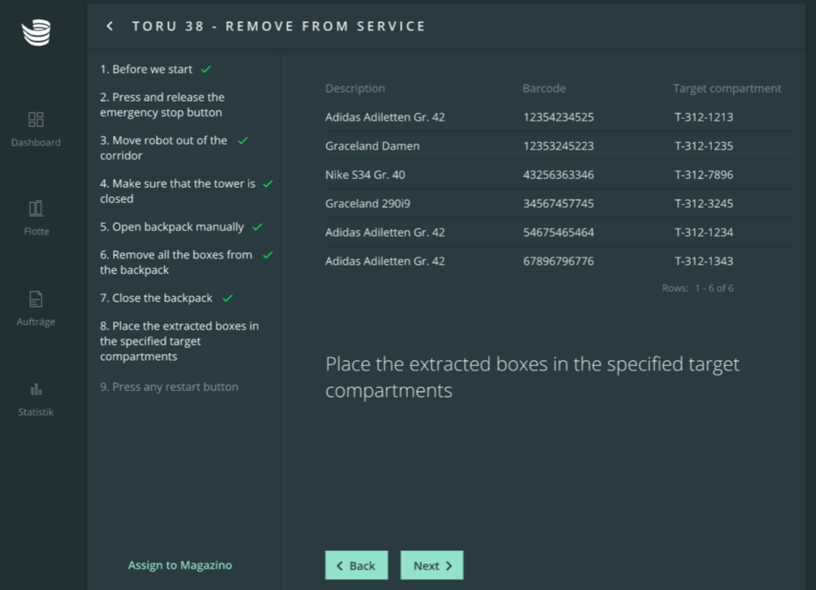Screen dimensions: 816x590
Task: Click checkmark beside 'Close the backpack'
Action: [227, 298]
